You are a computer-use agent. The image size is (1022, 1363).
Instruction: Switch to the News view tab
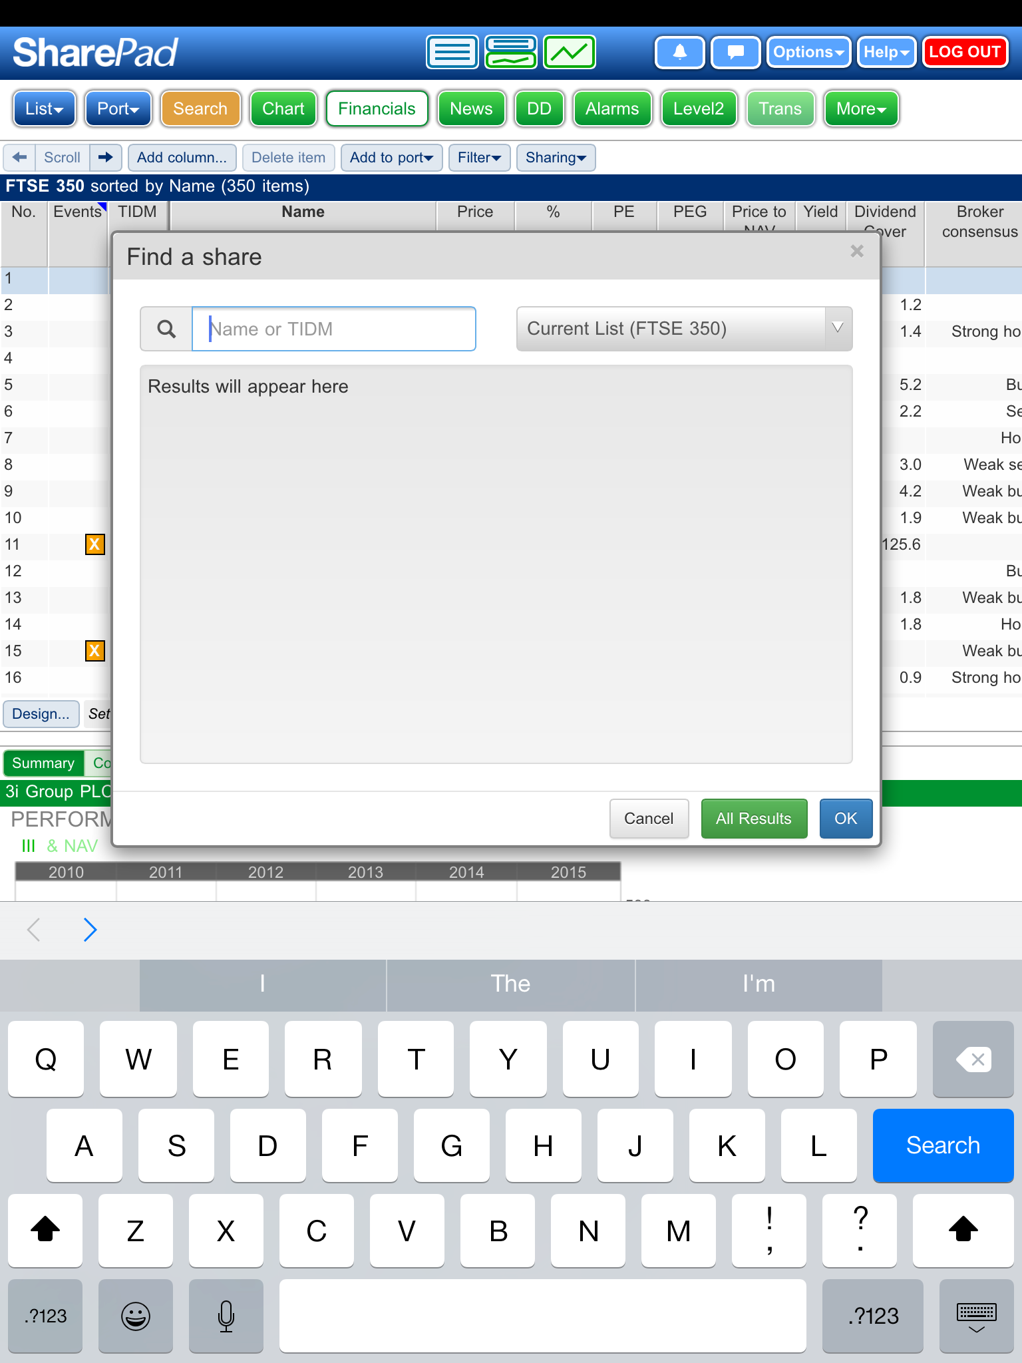point(471,108)
